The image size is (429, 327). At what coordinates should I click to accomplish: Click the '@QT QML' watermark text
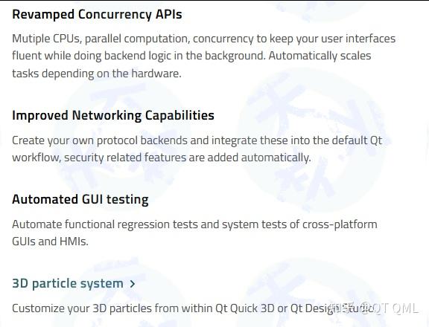click(390, 308)
